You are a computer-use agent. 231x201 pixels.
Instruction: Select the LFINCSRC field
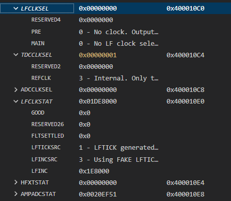pos(44,159)
